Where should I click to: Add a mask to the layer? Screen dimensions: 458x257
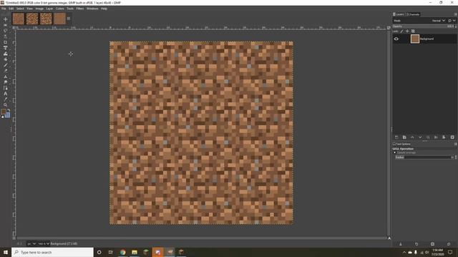pyautogui.click(x=444, y=137)
